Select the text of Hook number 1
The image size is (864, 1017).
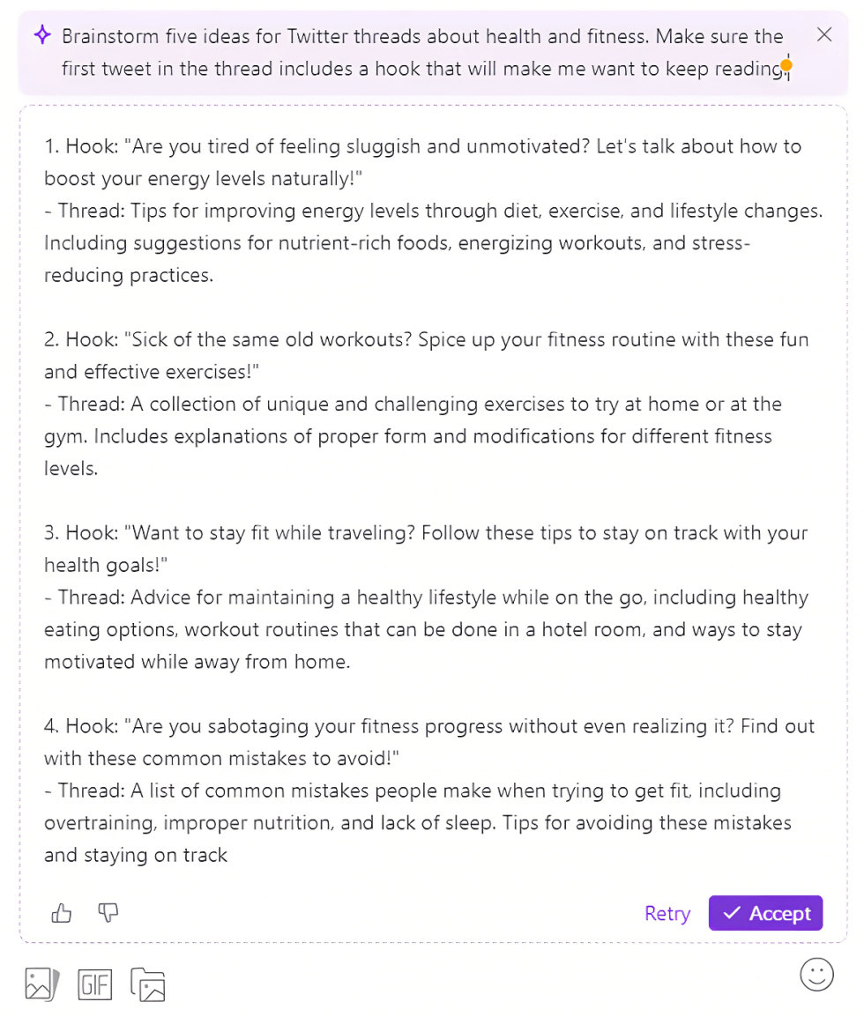point(421,146)
